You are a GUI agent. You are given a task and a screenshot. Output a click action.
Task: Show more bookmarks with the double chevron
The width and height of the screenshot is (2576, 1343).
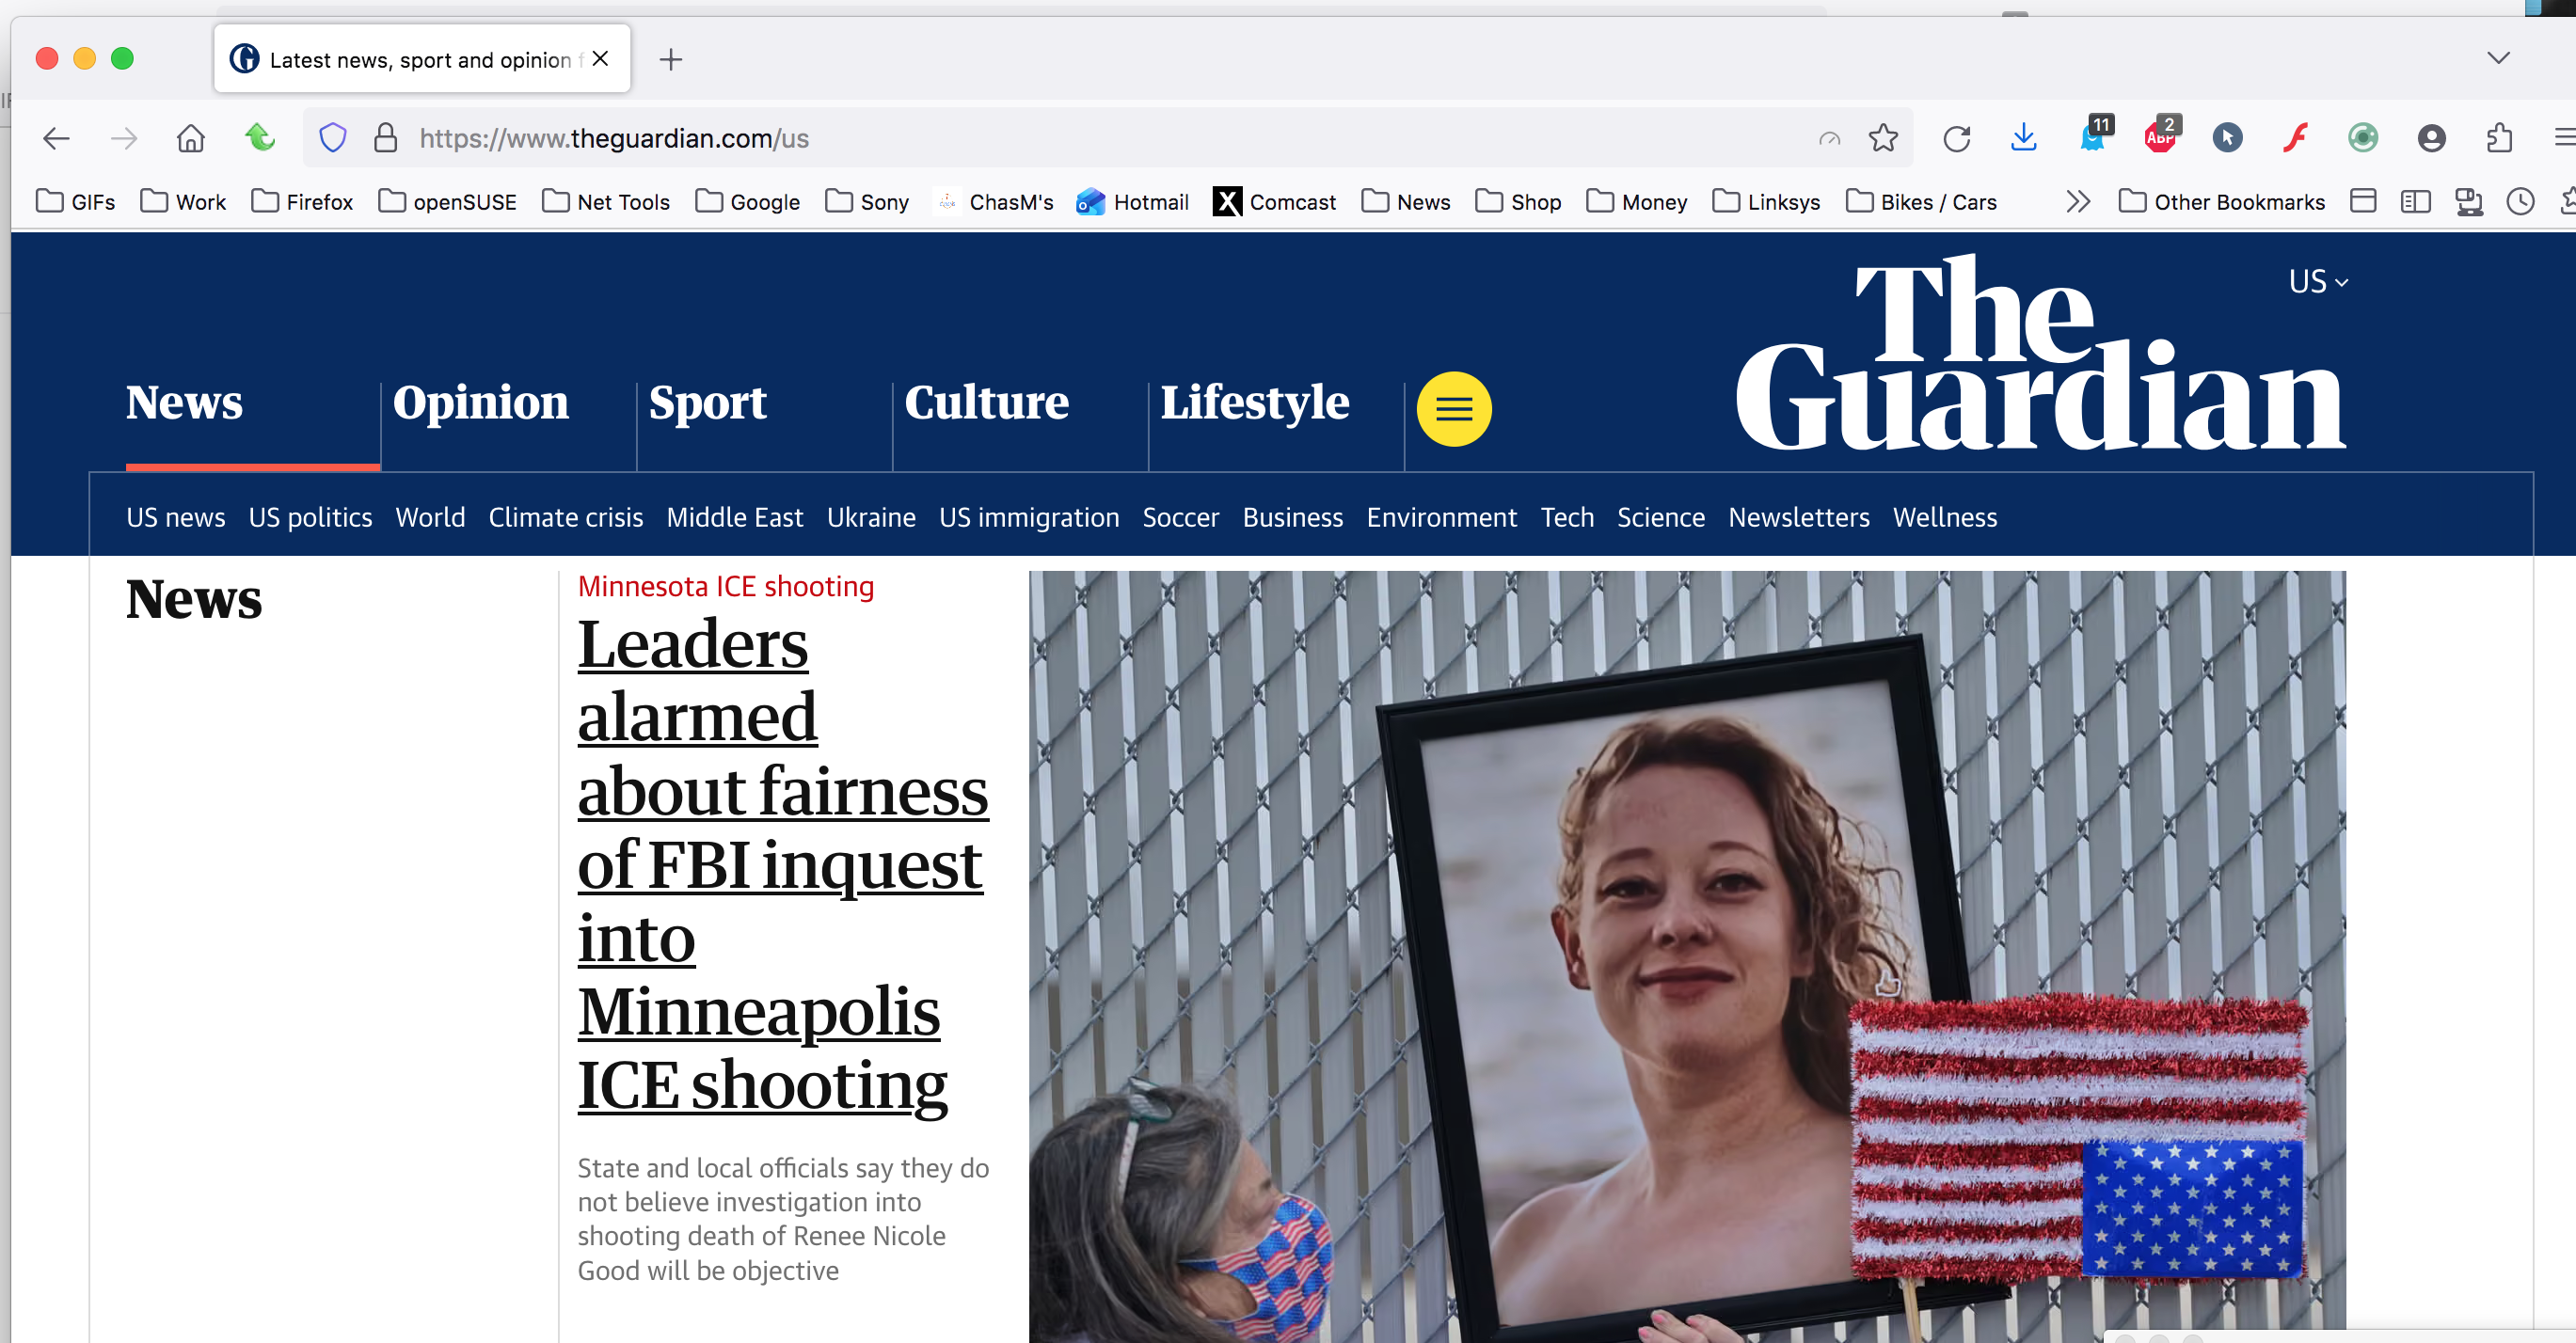[2078, 202]
